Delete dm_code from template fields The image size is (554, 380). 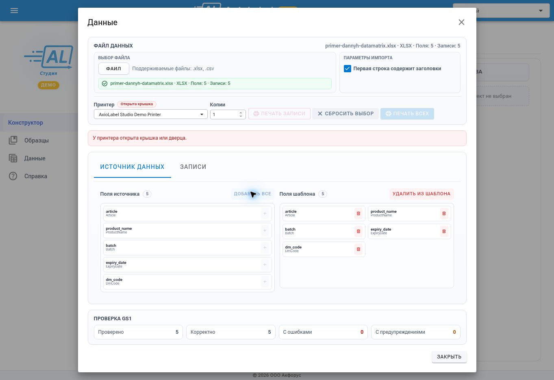pyautogui.click(x=358, y=249)
